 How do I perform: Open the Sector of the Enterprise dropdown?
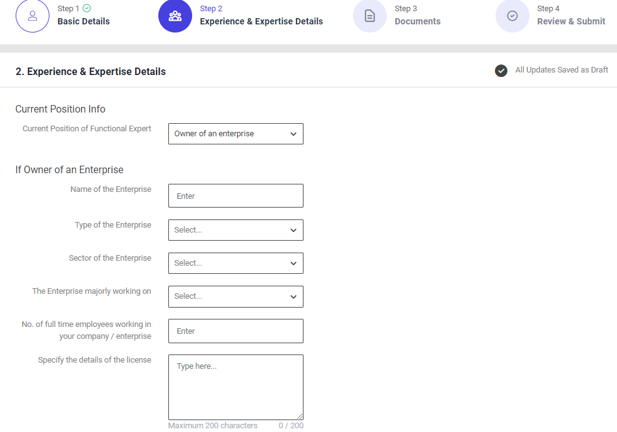[235, 263]
